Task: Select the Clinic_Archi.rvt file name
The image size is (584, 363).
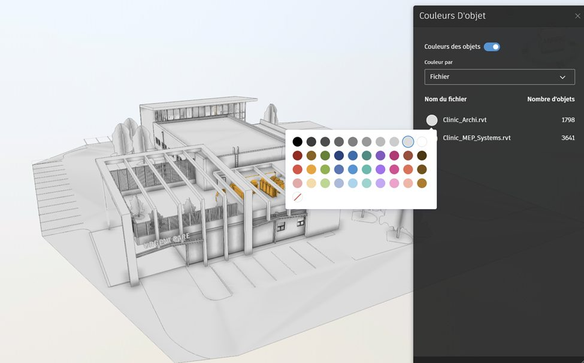Action: pos(464,120)
